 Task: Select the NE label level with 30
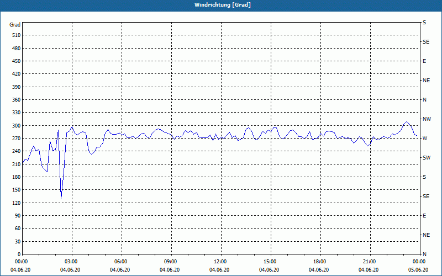click(426, 235)
